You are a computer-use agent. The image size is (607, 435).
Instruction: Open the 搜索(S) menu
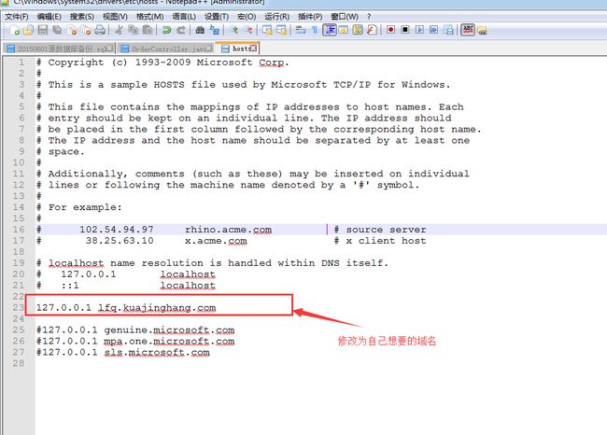(x=82, y=17)
